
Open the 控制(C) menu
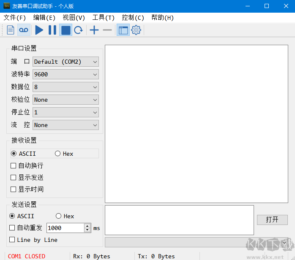click(x=133, y=18)
